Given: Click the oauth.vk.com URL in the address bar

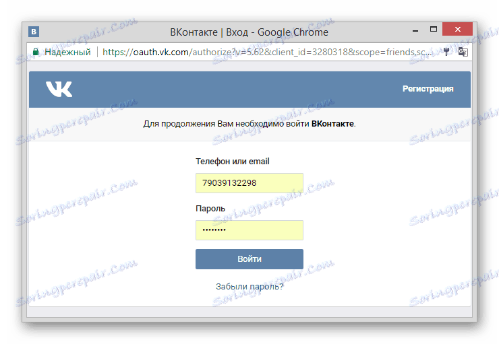Looking at the screenshot, I should [267, 52].
